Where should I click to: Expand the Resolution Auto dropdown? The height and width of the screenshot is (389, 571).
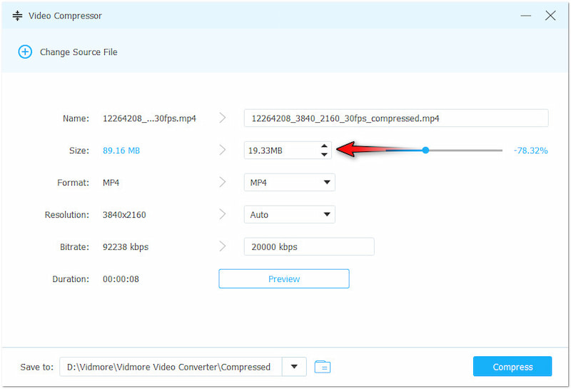(x=289, y=214)
